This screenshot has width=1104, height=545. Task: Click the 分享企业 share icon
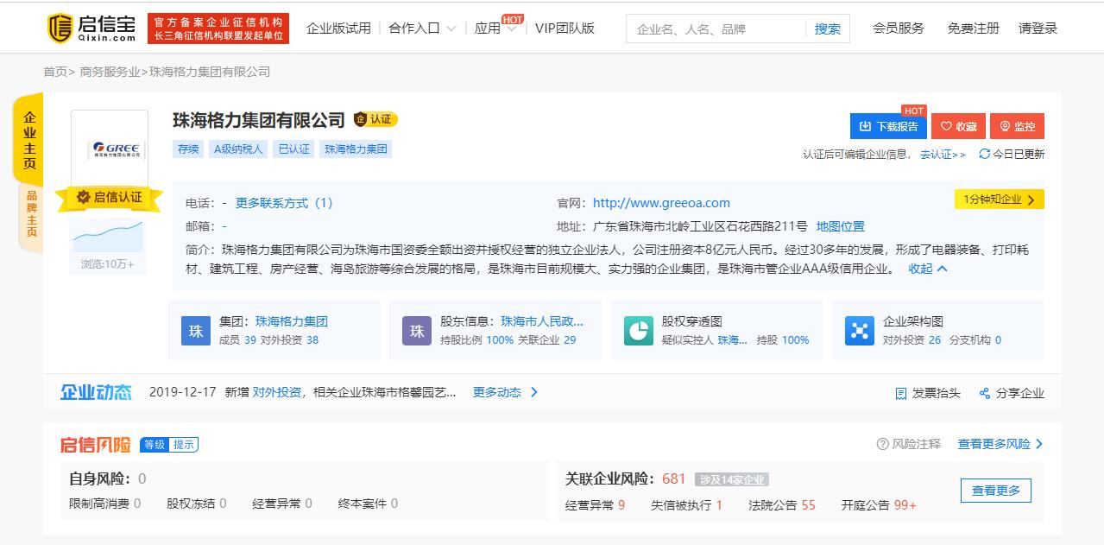pyautogui.click(x=985, y=393)
